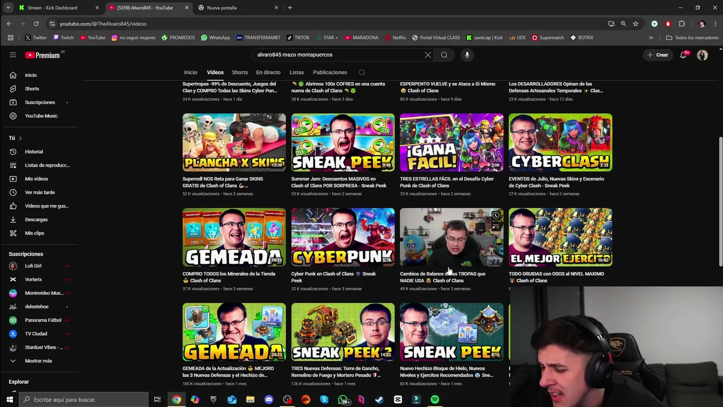
Task: Open the Todos los marcadores folder
Action: [692, 38]
